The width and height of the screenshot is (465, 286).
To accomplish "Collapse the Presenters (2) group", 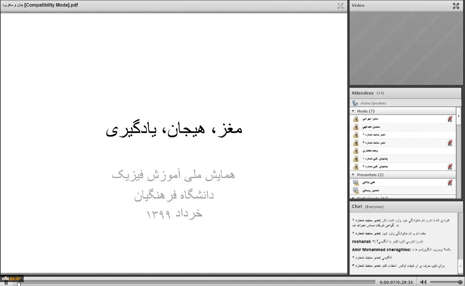I will click(x=353, y=175).
